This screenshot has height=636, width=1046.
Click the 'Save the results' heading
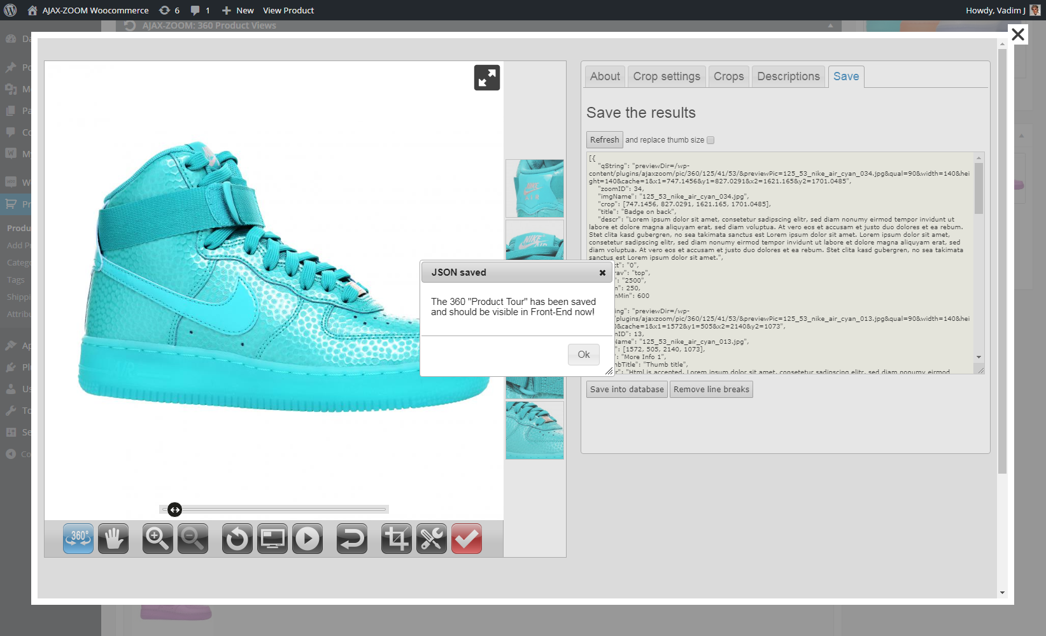click(x=641, y=113)
